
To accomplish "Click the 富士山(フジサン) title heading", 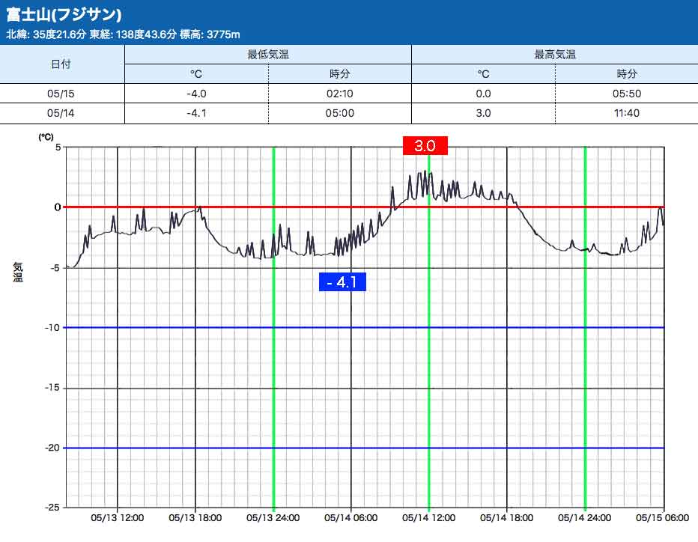I will point(64,14).
